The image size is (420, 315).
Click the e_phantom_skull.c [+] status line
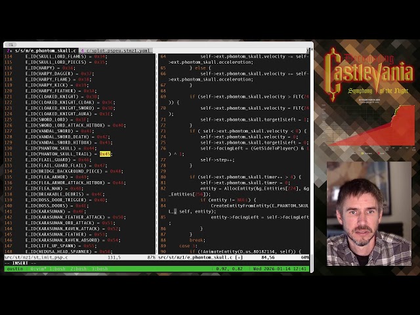coord(234,257)
